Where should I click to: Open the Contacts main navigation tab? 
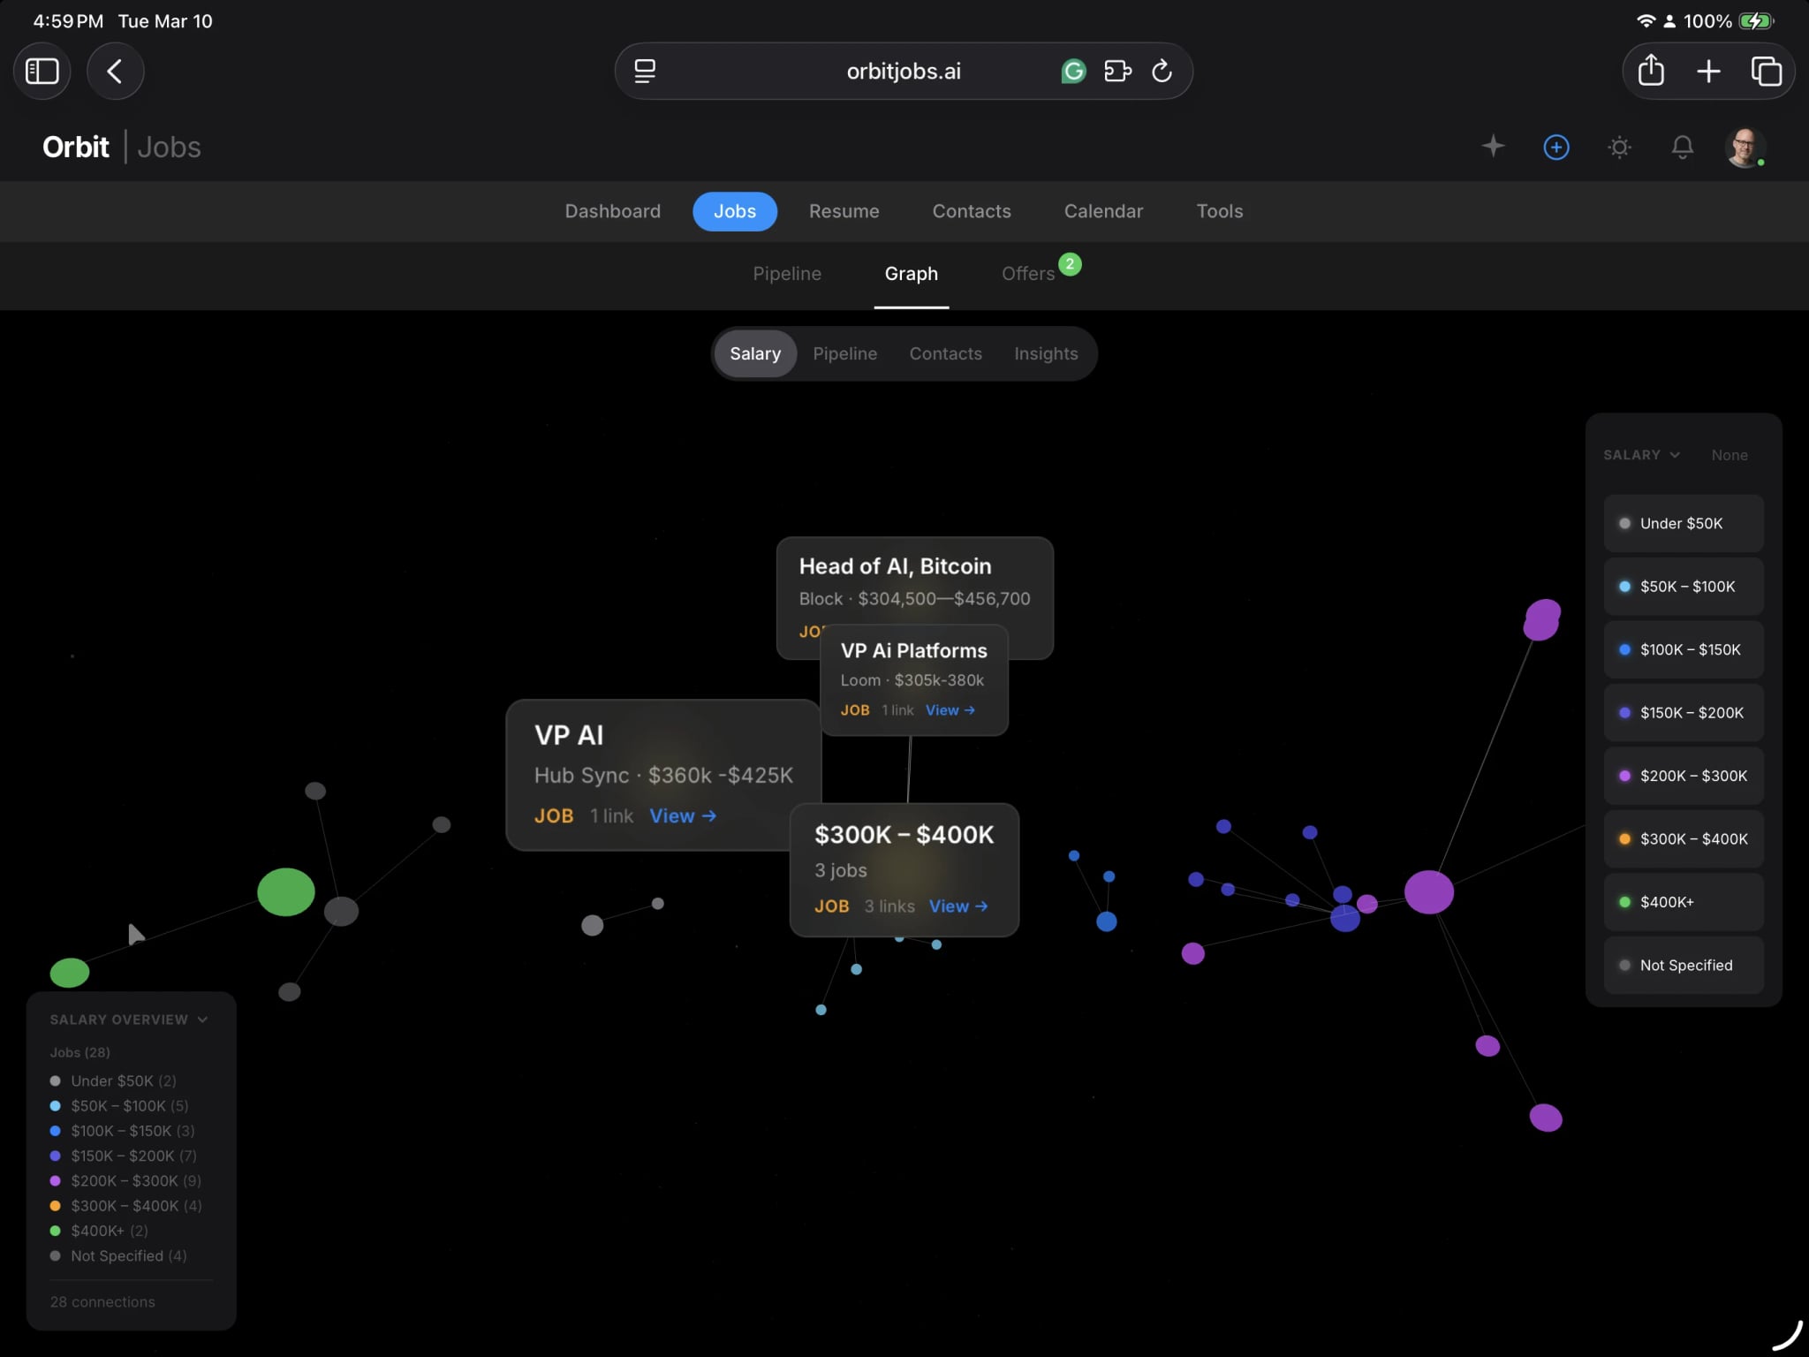click(971, 211)
